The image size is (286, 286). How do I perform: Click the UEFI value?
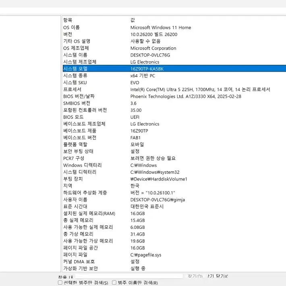tap(135, 117)
